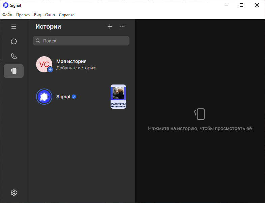Screen dimensions: 265x203
Task: Add a new story with plus icon
Action: pyautogui.click(x=110, y=27)
